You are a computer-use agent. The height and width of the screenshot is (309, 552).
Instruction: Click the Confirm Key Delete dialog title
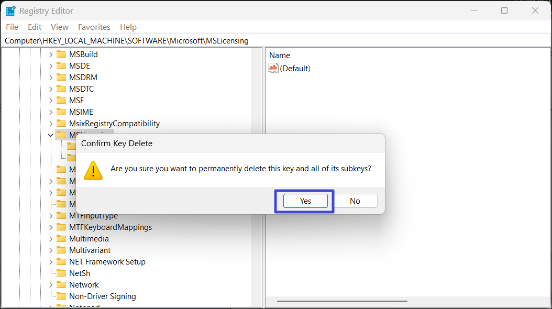click(117, 144)
